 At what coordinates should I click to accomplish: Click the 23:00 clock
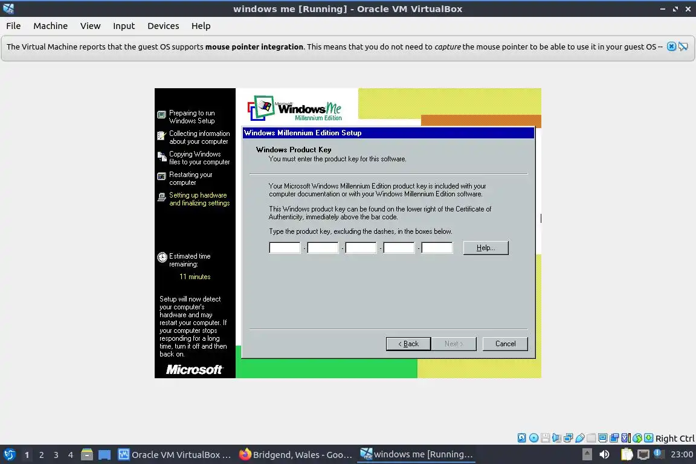(x=681, y=454)
